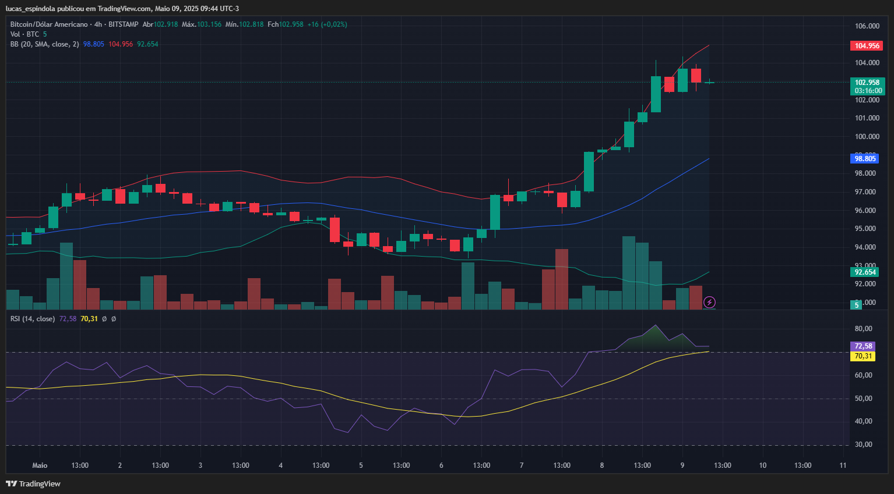894x494 pixels.
Task: Click the Vol · BTC indicator legend
Action: [x=24, y=34]
